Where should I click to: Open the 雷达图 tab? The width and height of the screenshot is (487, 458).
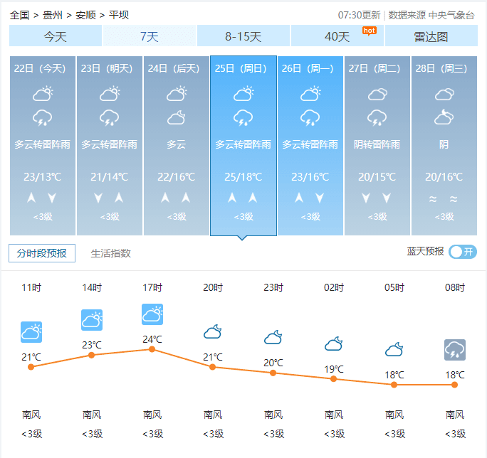(x=431, y=36)
